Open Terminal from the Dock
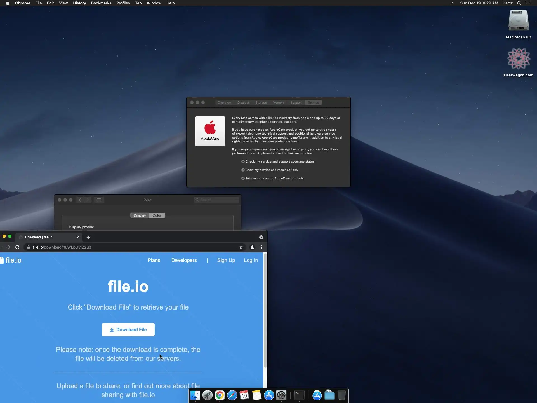537x403 pixels. point(299,395)
